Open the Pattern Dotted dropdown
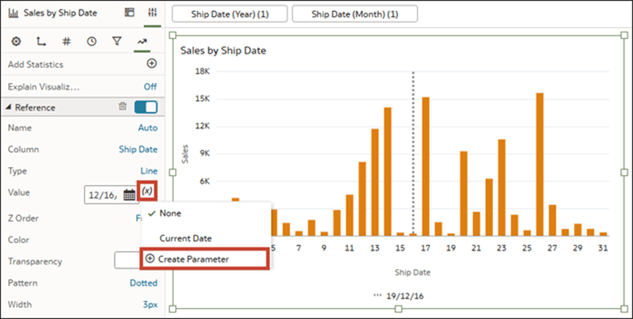This screenshot has height=319, width=633. 143,283
